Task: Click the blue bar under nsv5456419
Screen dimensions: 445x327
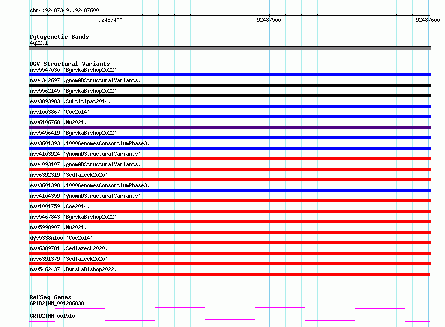Action: click(x=230, y=138)
